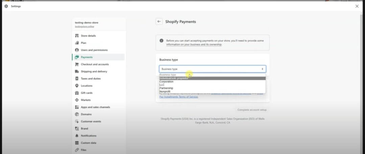Open Pay Installments Terms of Service link
This screenshot has width=365, height=154.
(179, 97)
